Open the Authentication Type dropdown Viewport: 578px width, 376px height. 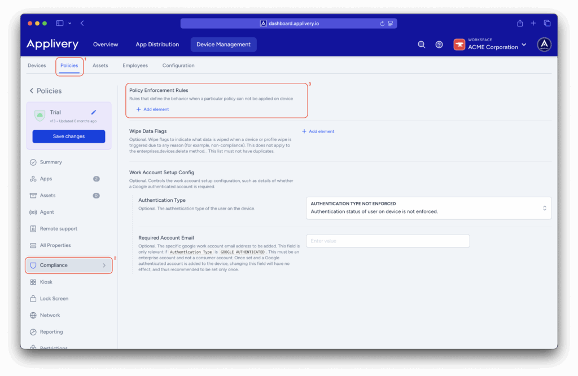(428, 208)
